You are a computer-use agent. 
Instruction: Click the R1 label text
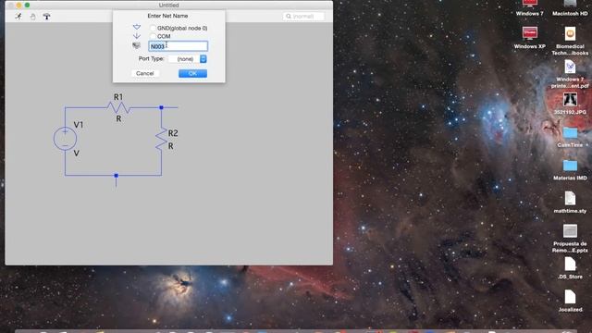118,97
